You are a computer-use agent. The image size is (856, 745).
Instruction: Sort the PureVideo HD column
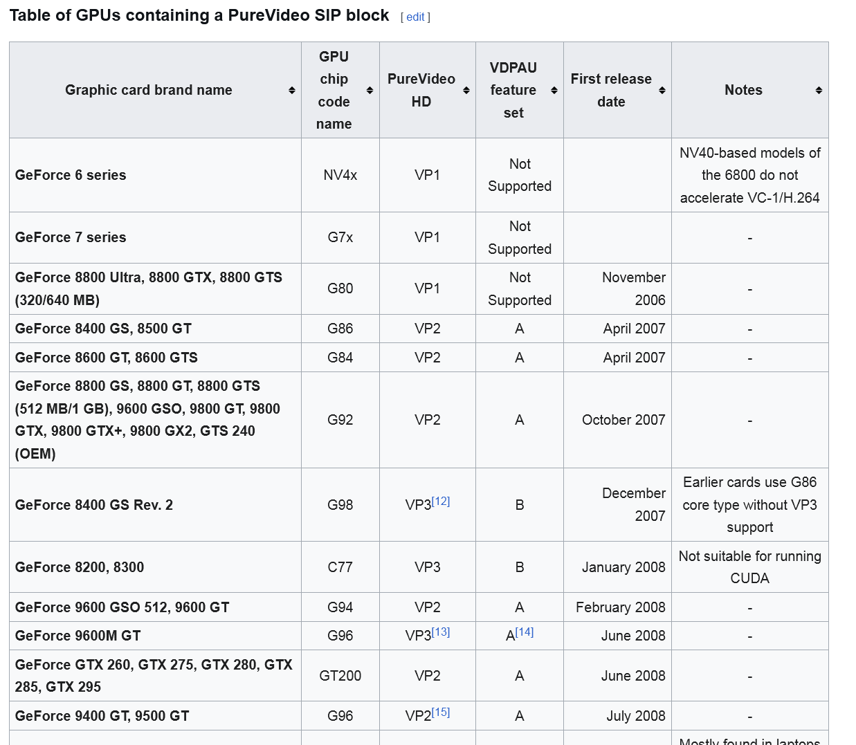click(466, 91)
